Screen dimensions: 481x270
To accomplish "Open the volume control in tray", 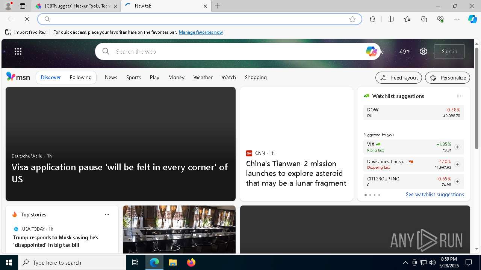I will click(x=432, y=262).
